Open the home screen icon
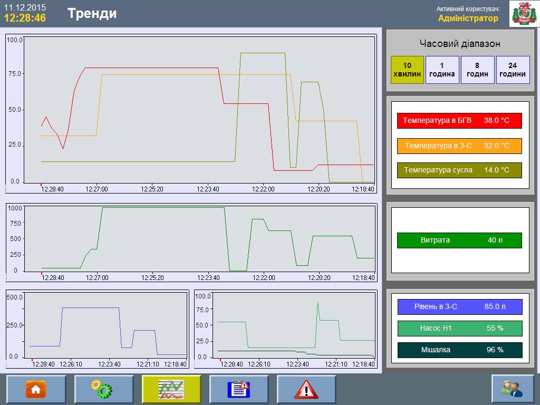The width and height of the screenshot is (540, 405). [36, 389]
